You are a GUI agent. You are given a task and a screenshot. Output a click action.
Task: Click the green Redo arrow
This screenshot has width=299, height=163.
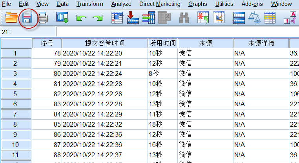click(97, 18)
